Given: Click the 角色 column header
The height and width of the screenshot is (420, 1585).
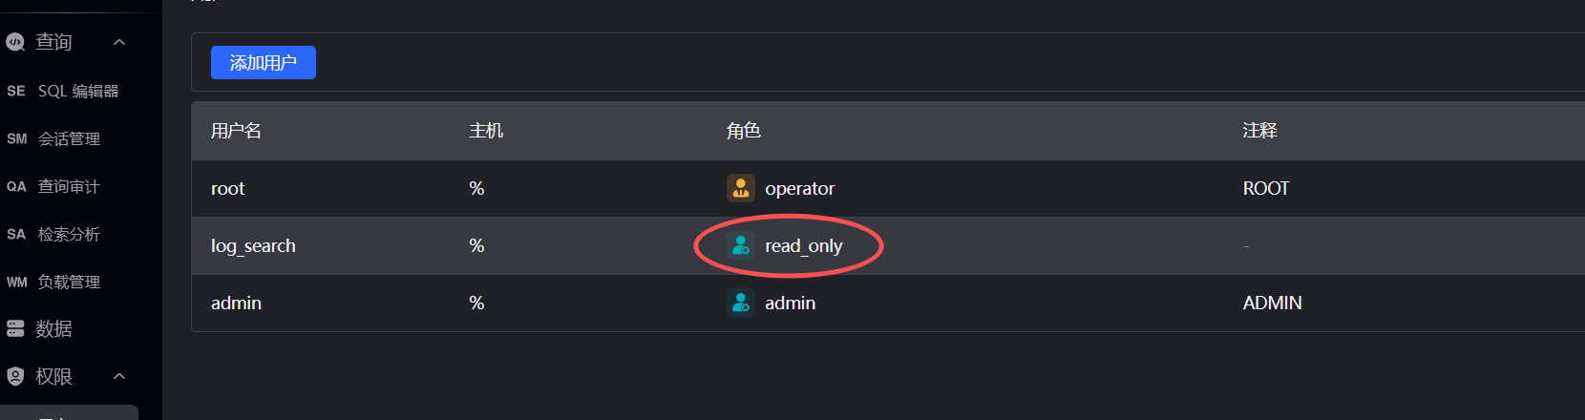Looking at the screenshot, I should click(x=743, y=131).
